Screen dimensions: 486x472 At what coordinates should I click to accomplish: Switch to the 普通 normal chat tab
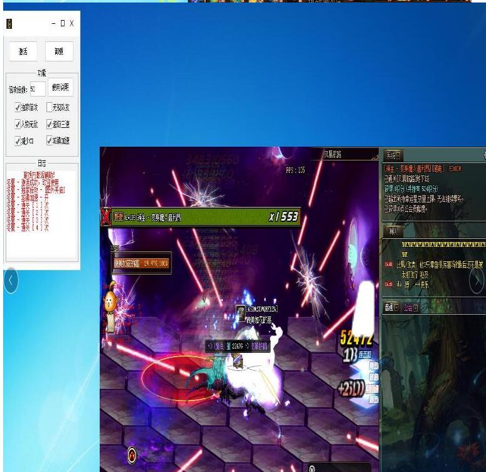tap(391, 308)
